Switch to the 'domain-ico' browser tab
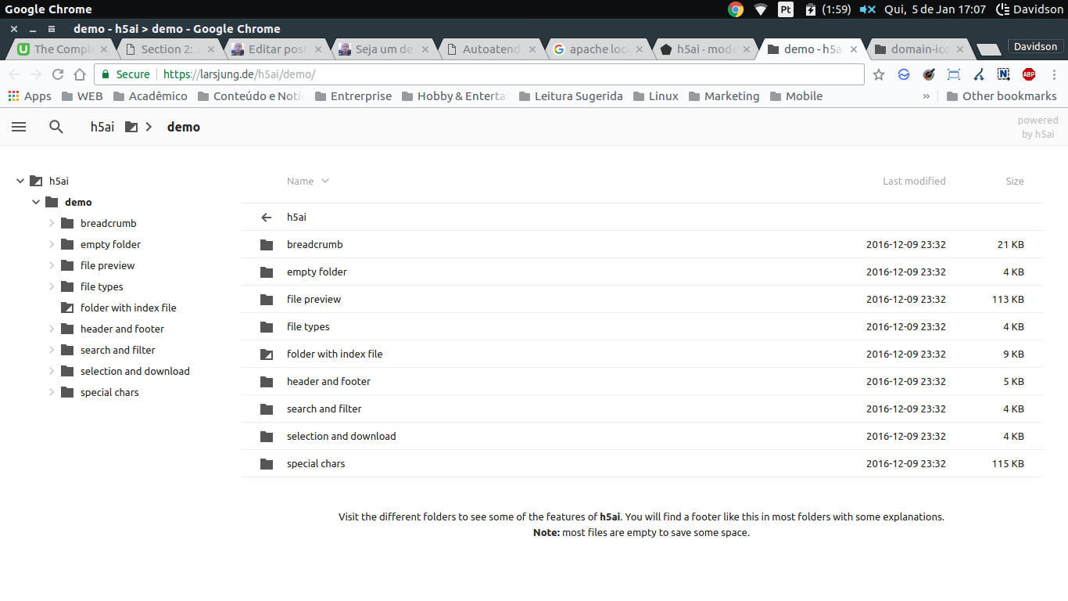This screenshot has width=1068, height=601. pyautogui.click(x=917, y=49)
